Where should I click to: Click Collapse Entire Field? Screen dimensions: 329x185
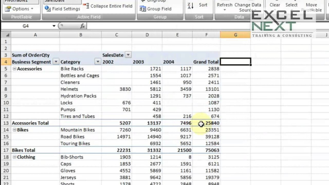(x=108, y=6)
